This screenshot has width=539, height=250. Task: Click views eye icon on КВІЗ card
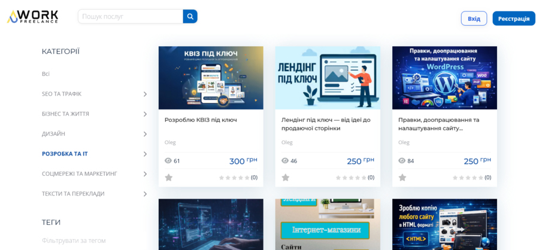(168, 161)
